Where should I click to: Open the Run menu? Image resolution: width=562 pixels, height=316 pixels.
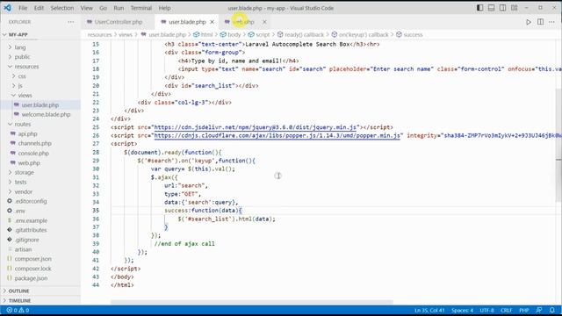pos(119,8)
